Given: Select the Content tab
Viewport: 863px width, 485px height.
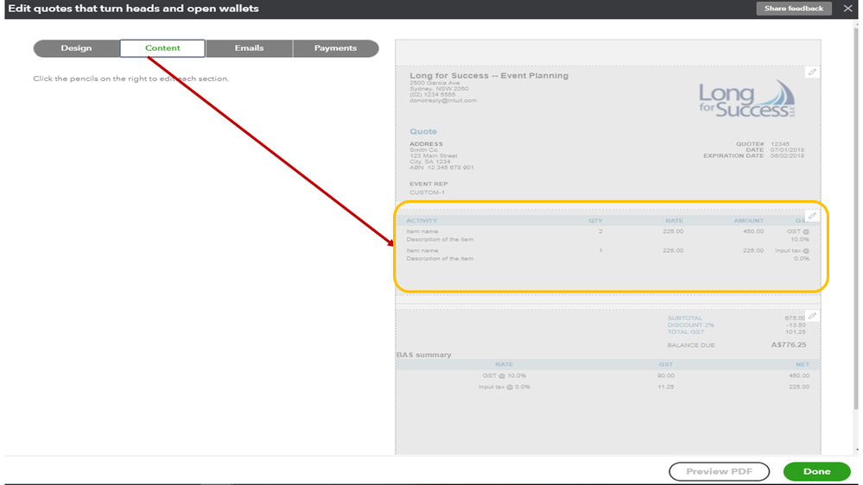Looking at the screenshot, I should [x=162, y=47].
